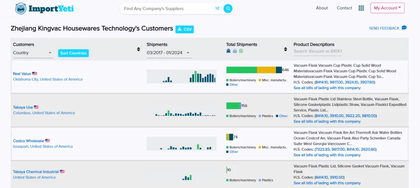The image size is (420, 188).
Task: Toggle the blue bag filter icon
Action: pos(235,50)
